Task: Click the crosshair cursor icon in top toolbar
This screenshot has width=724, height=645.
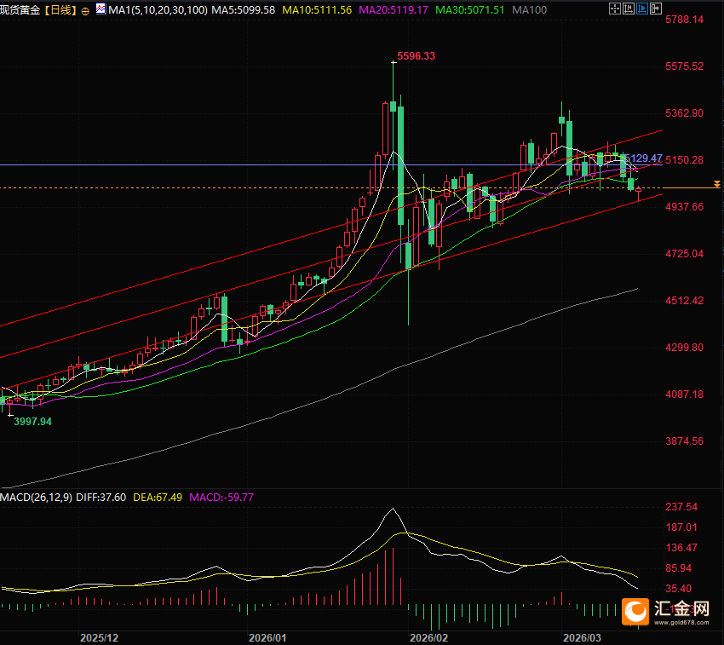Action: 615,9
